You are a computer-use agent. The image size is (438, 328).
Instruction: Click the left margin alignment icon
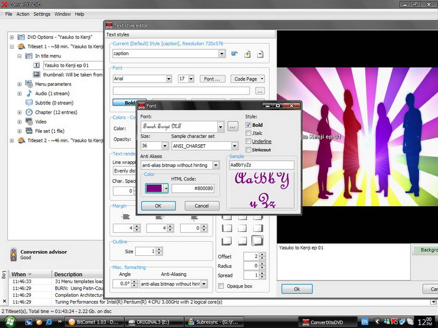tap(125, 216)
